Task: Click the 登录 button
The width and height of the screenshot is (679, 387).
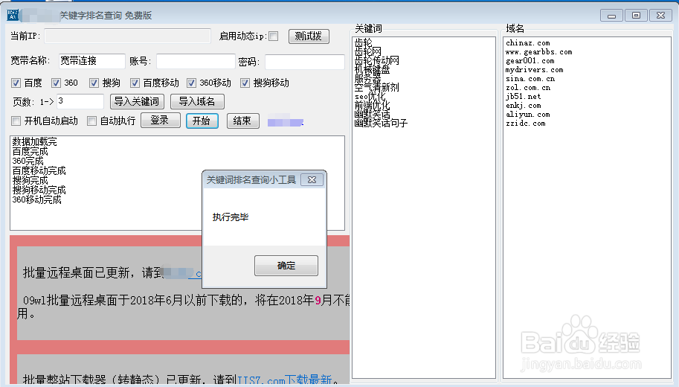Action: 161,121
